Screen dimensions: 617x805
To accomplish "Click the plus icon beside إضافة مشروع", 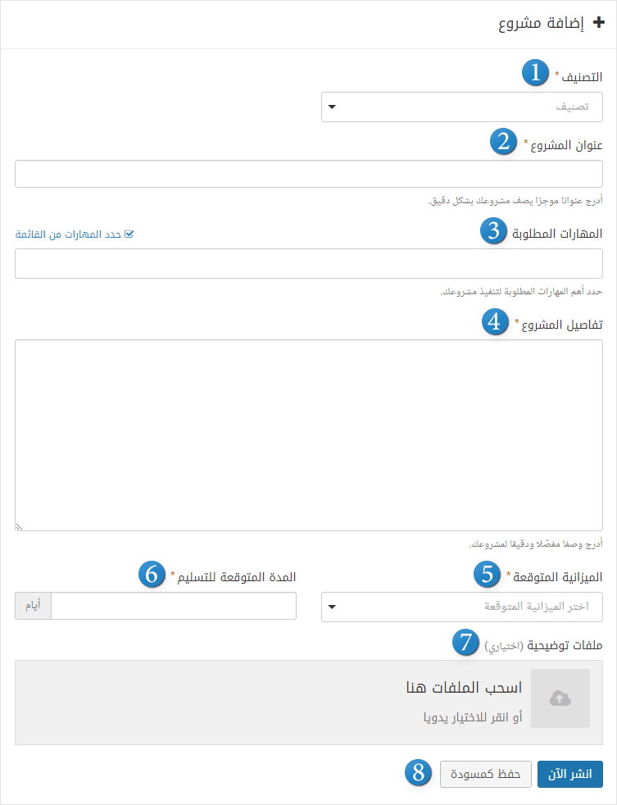I will (598, 23).
